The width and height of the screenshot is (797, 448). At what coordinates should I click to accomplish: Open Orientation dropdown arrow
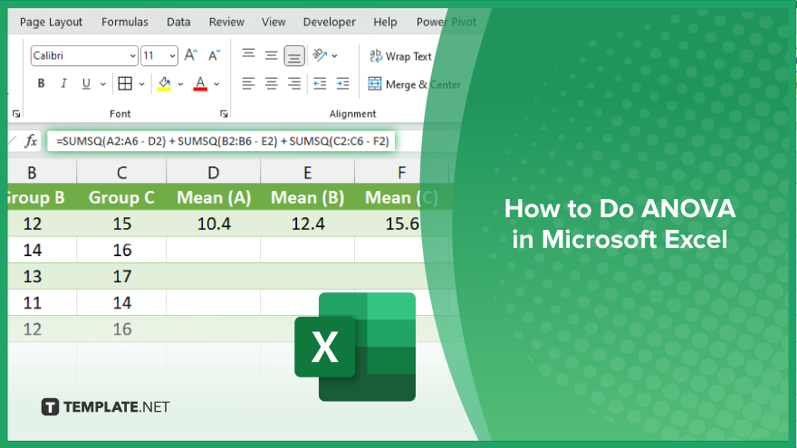point(334,56)
